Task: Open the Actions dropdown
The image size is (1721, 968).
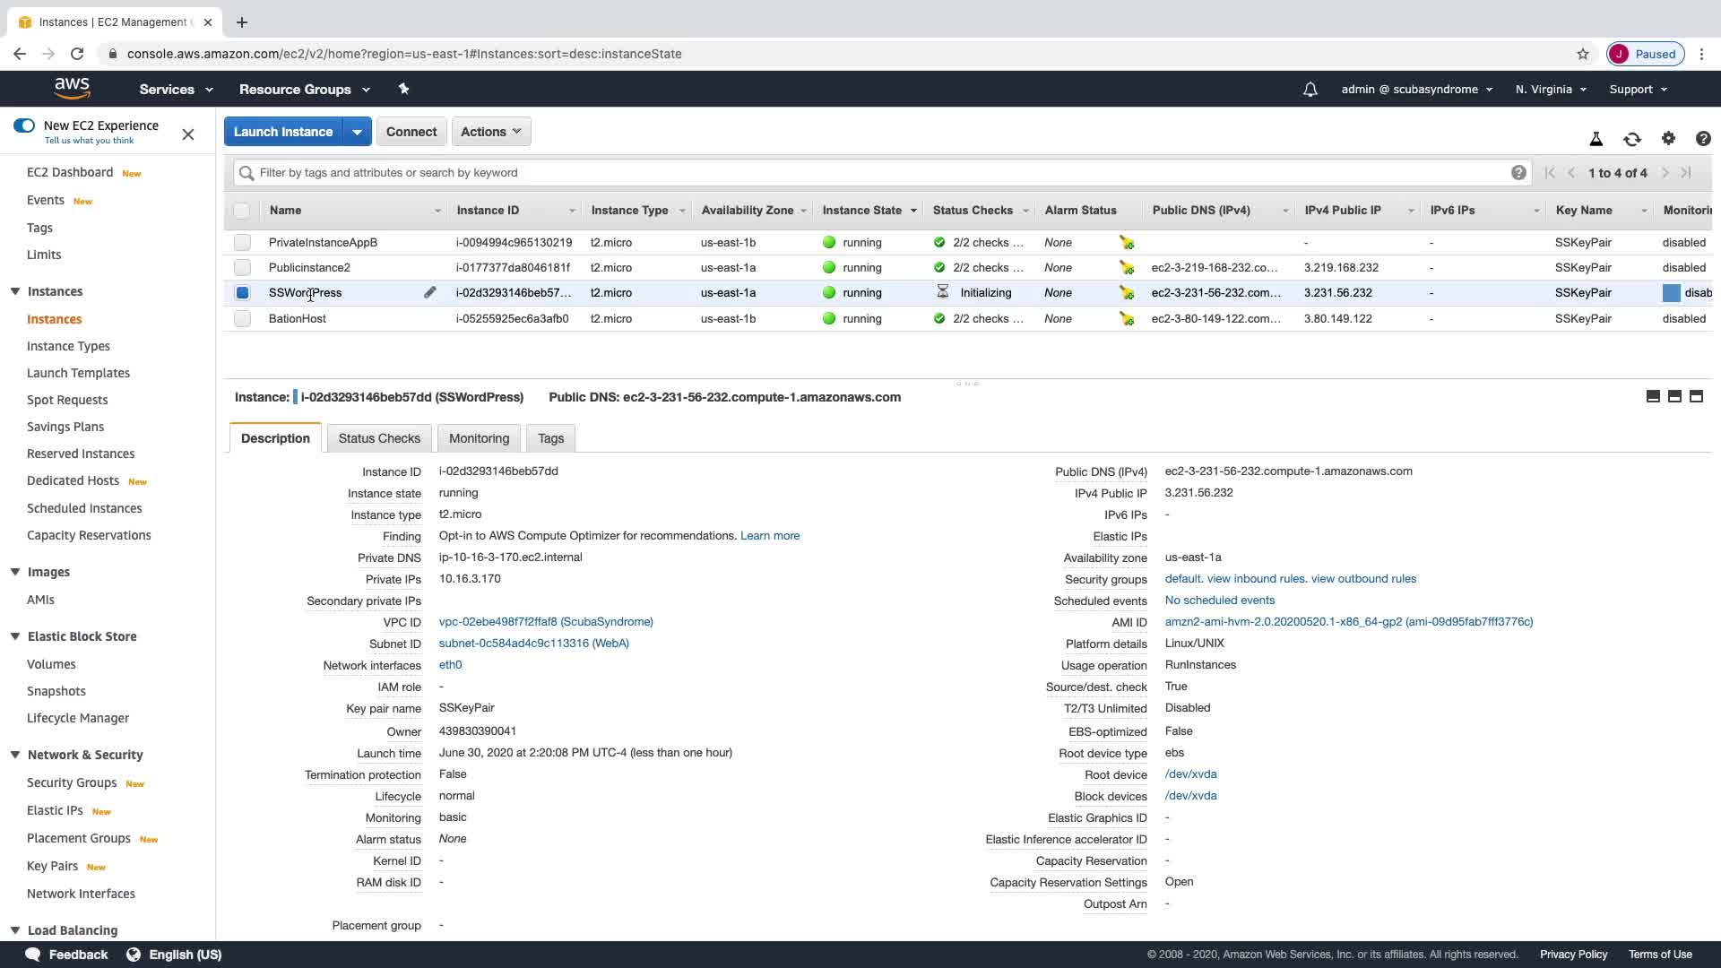Action: [490, 132]
